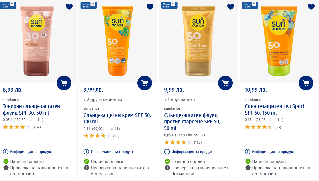Expand '2 други варианти' variants
The width and height of the screenshot is (319, 181).
pyautogui.click(x=102, y=100)
